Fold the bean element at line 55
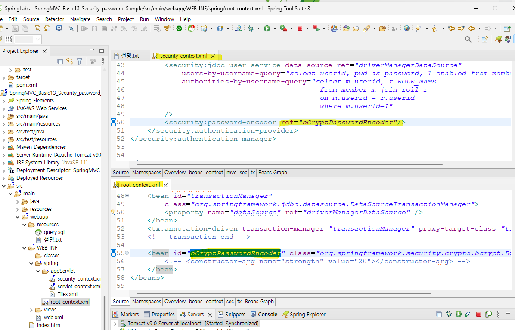This screenshot has height=330, width=515. tap(127, 253)
